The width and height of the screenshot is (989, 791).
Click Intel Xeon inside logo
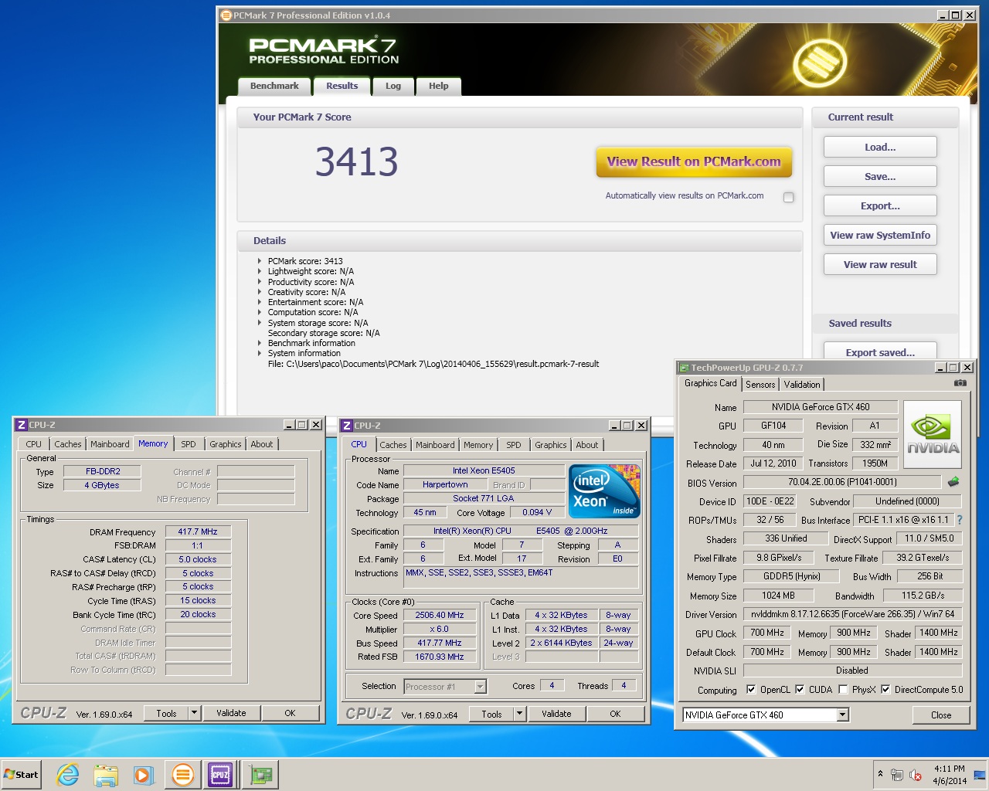pyautogui.click(x=604, y=491)
